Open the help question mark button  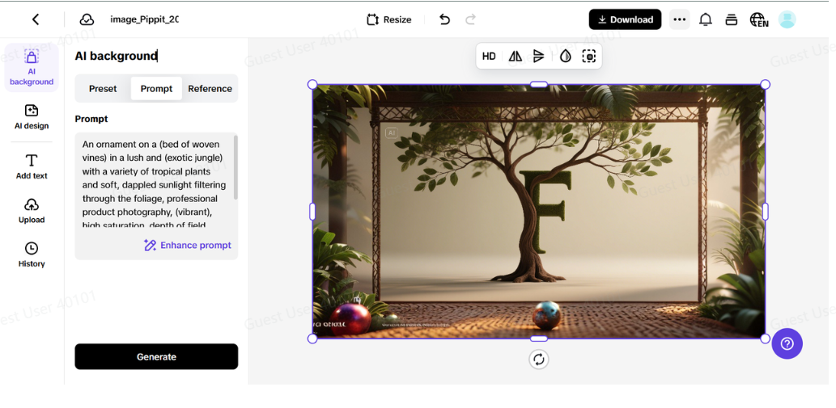(x=787, y=343)
